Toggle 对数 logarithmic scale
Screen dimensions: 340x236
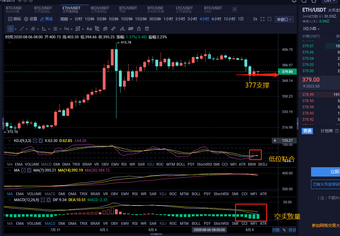[276, 230]
